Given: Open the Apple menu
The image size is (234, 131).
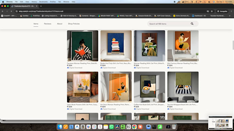Looking at the screenshot, I should (x=3, y=2).
